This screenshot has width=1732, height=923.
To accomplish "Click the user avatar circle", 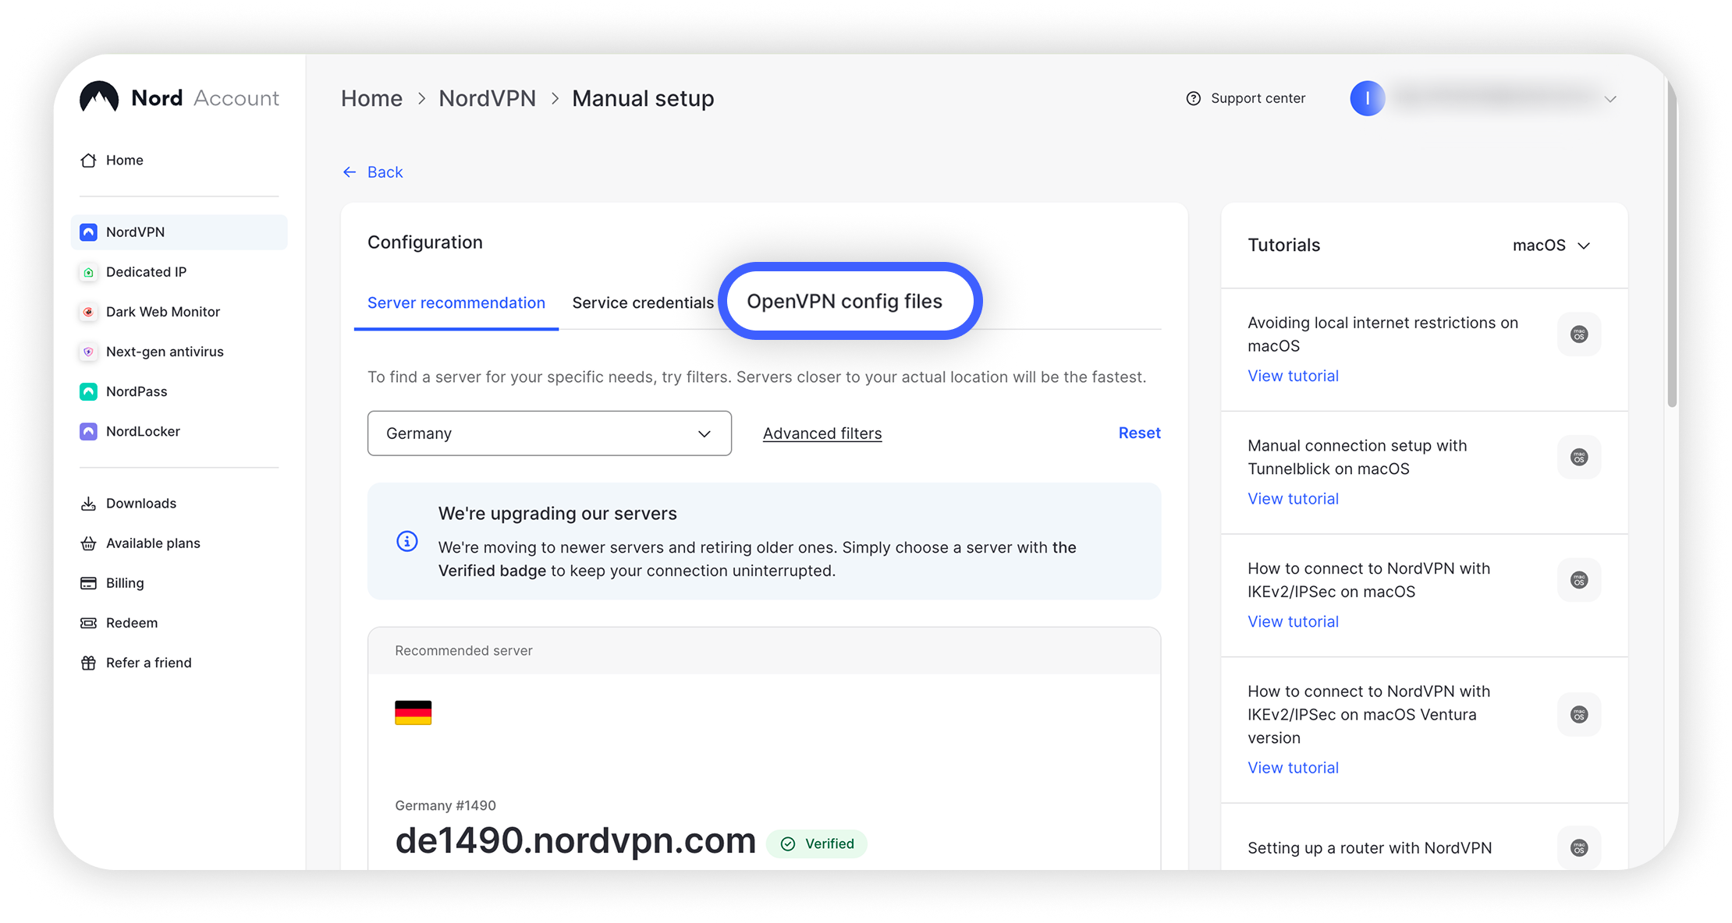I will pos(1367,98).
